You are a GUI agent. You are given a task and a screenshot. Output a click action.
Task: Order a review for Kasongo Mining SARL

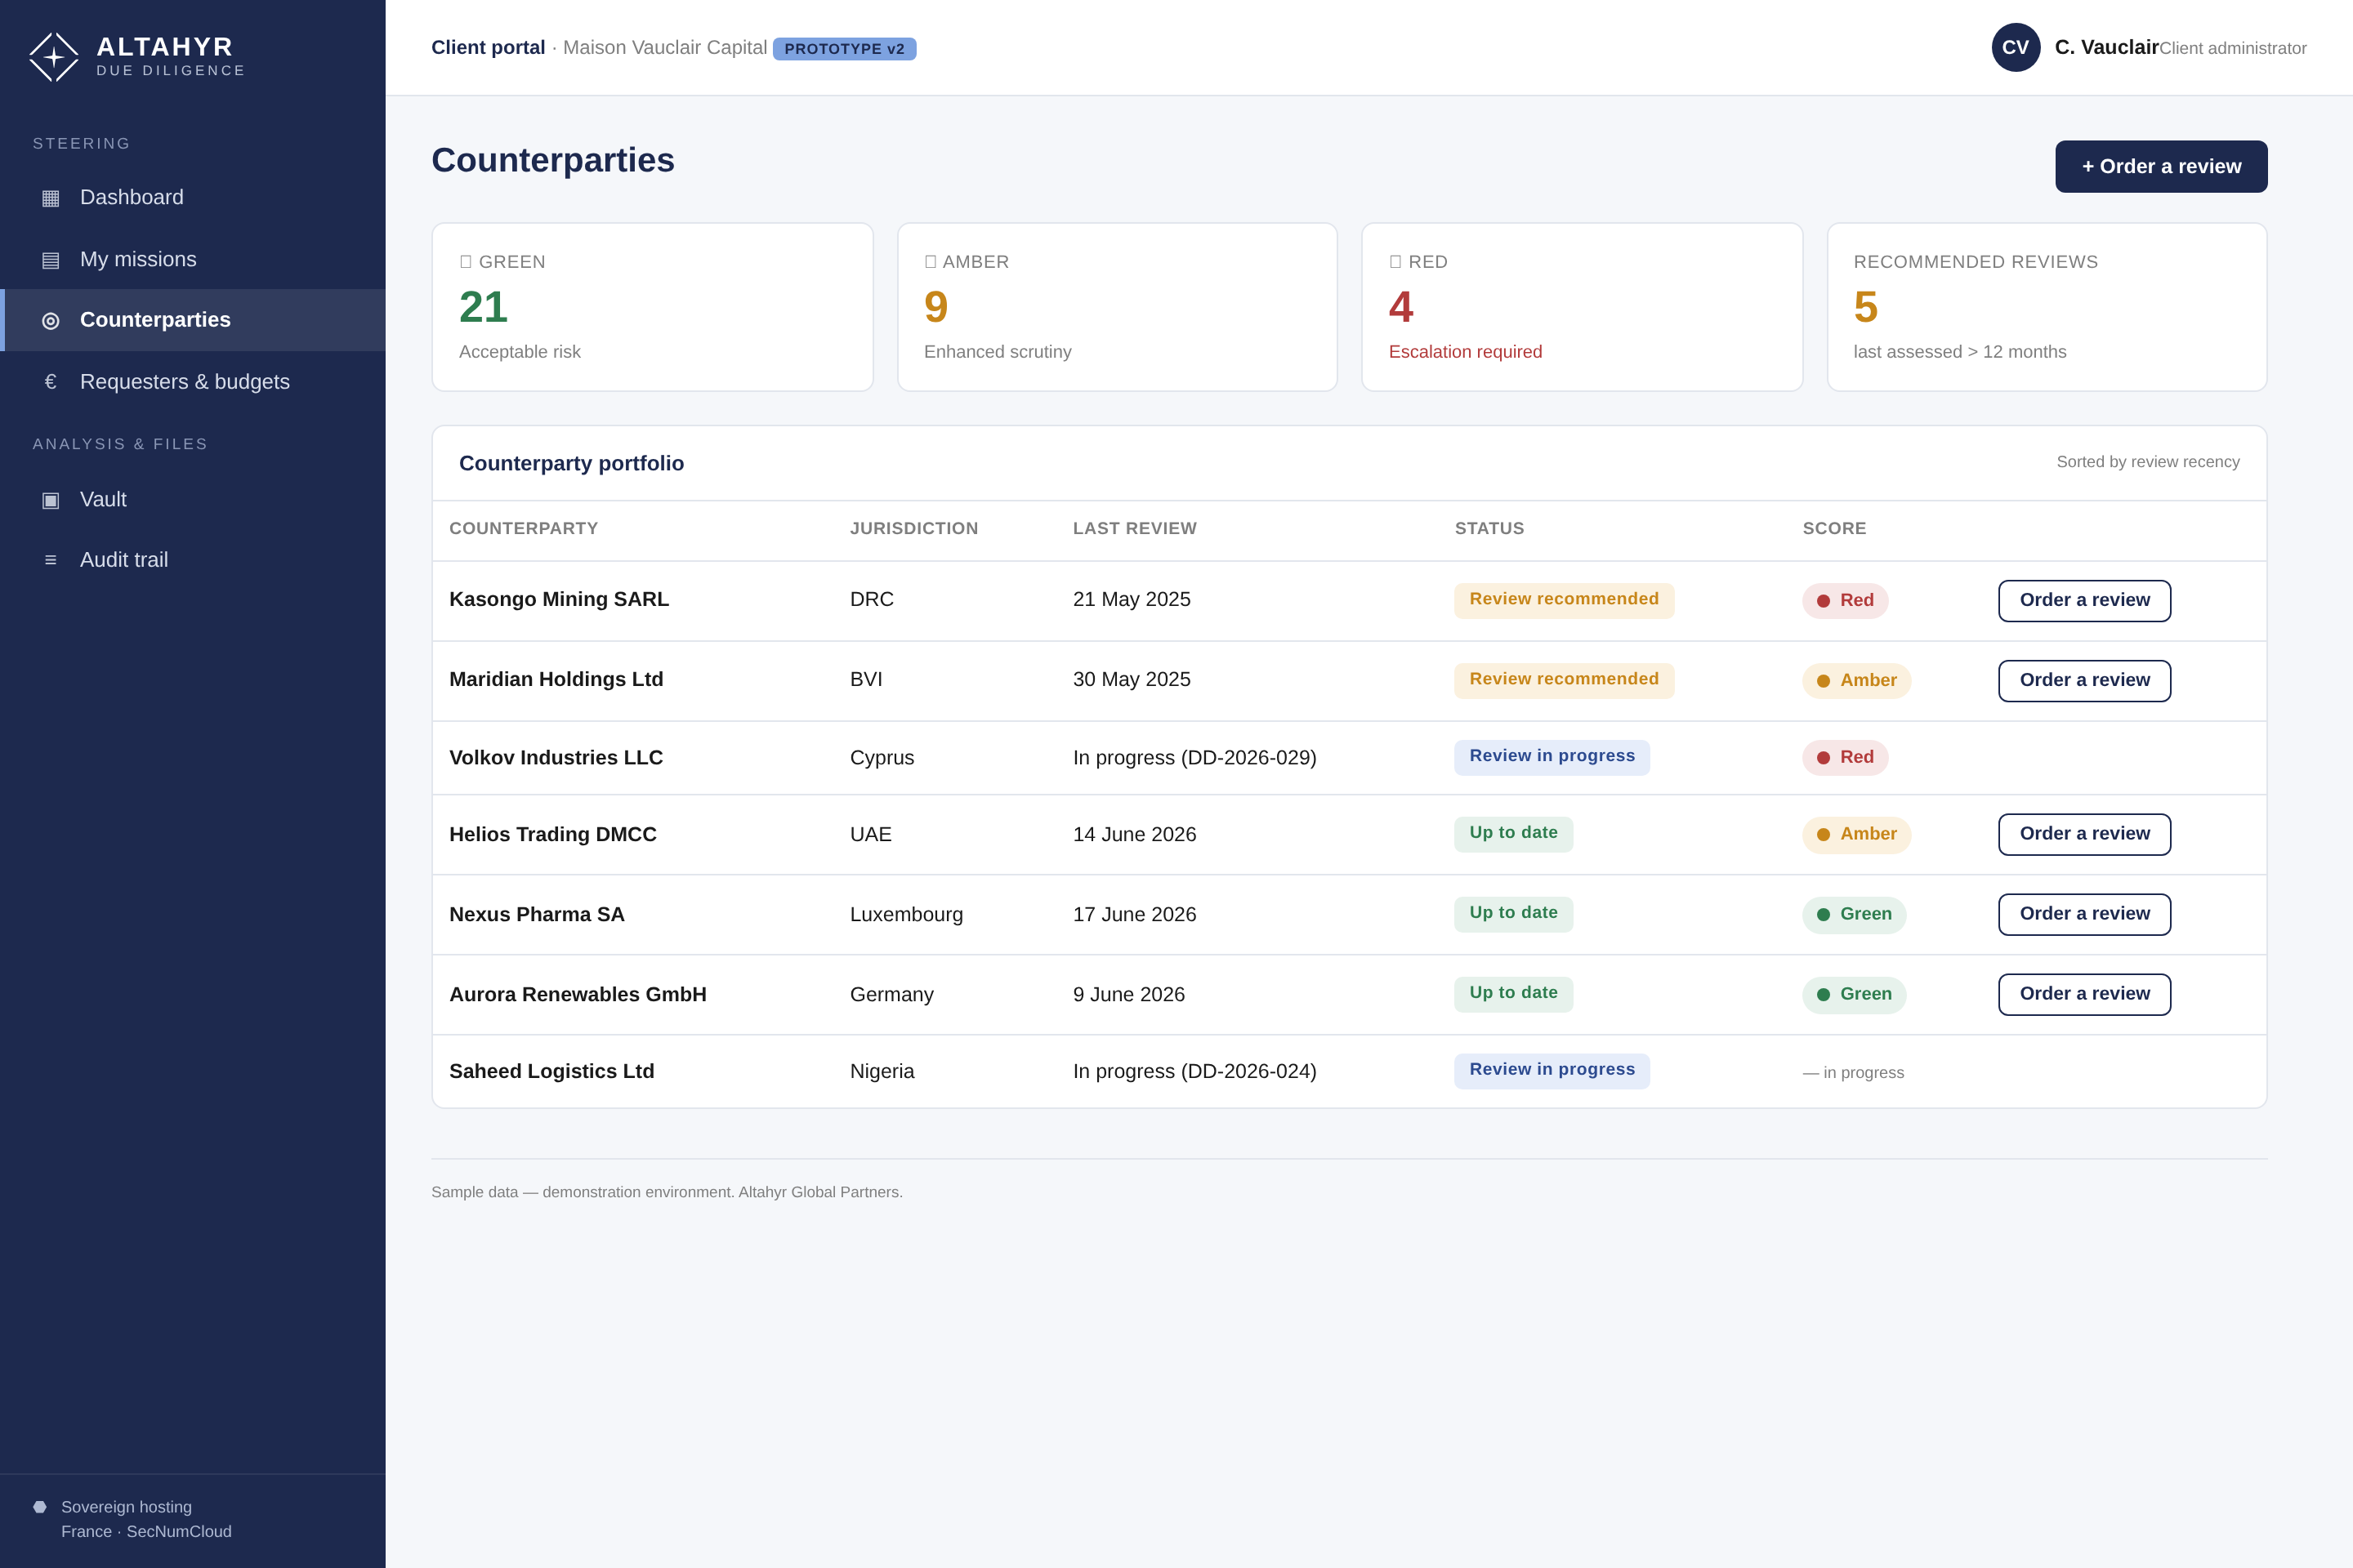[2085, 600]
